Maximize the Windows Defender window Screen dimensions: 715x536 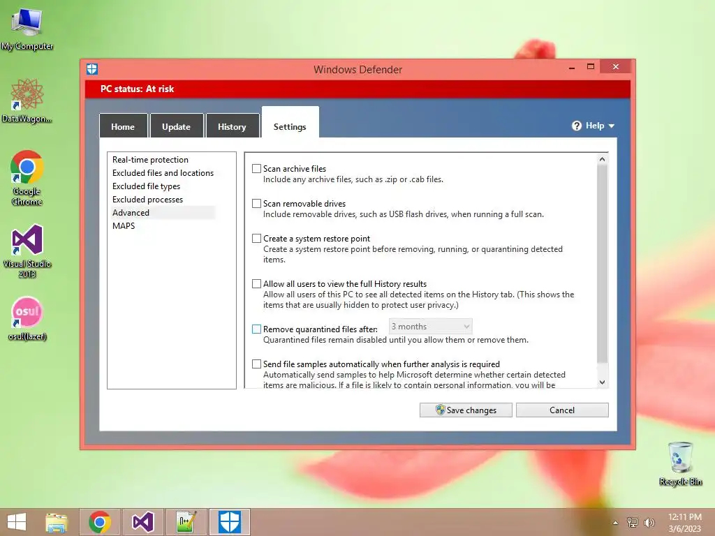tap(591, 66)
